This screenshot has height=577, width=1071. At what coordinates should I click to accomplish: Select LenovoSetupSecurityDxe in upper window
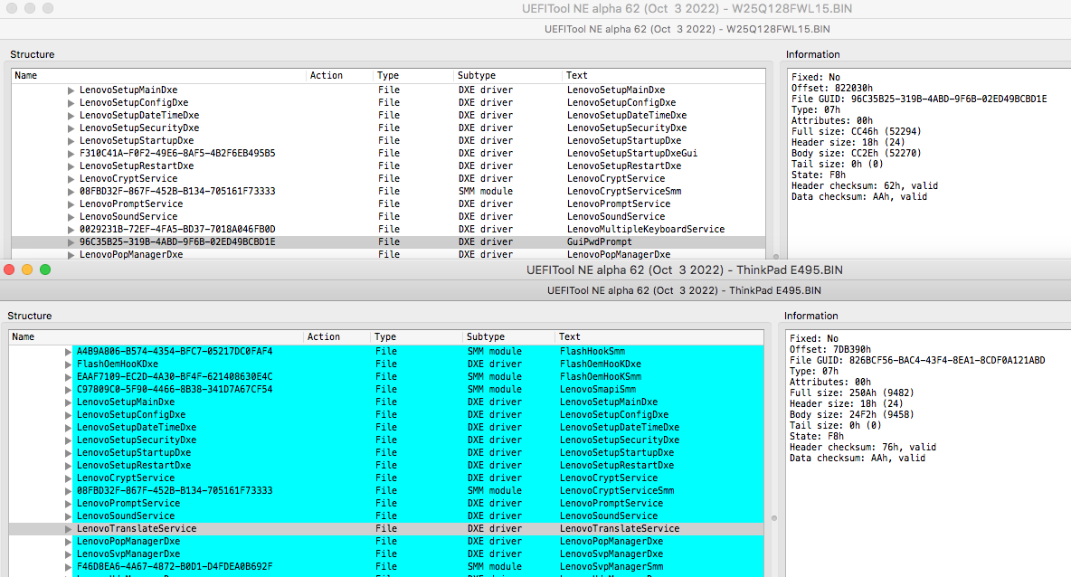388,128
